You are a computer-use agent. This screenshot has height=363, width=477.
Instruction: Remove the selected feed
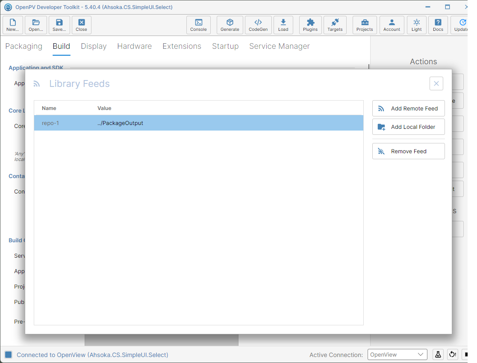pos(409,151)
